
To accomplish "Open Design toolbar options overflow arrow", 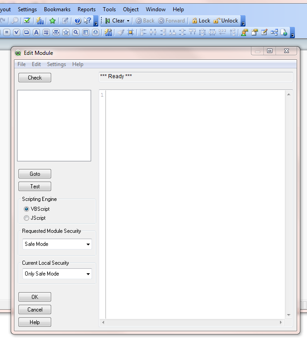I will click(x=292, y=33).
